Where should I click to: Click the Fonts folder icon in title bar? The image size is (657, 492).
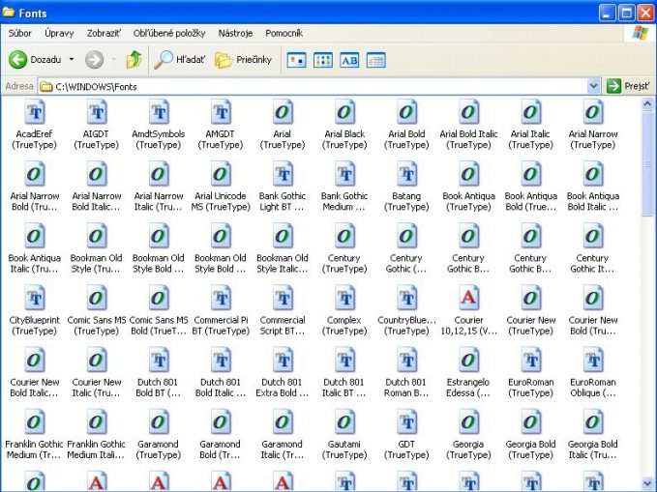(9, 13)
